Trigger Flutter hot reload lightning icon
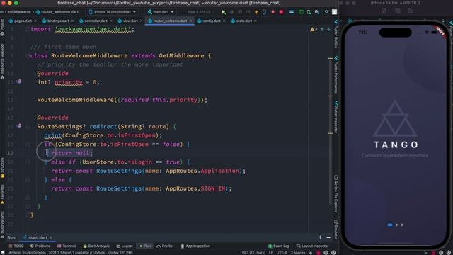 tap(256, 12)
